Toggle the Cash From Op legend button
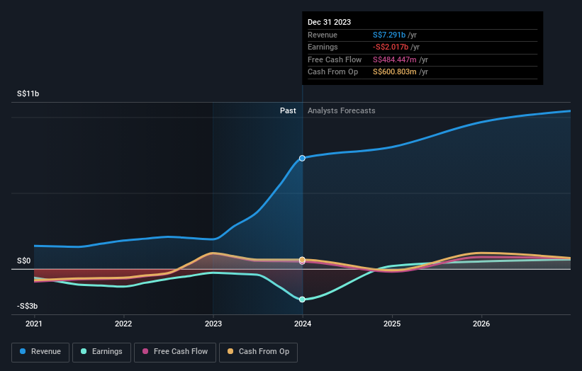This screenshot has width=582, height=371. tap(258, 352)
